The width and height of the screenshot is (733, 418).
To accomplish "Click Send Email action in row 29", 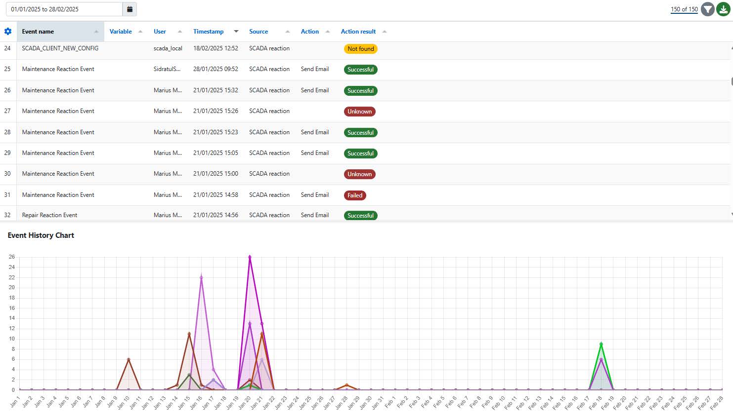I will point(315,153).
